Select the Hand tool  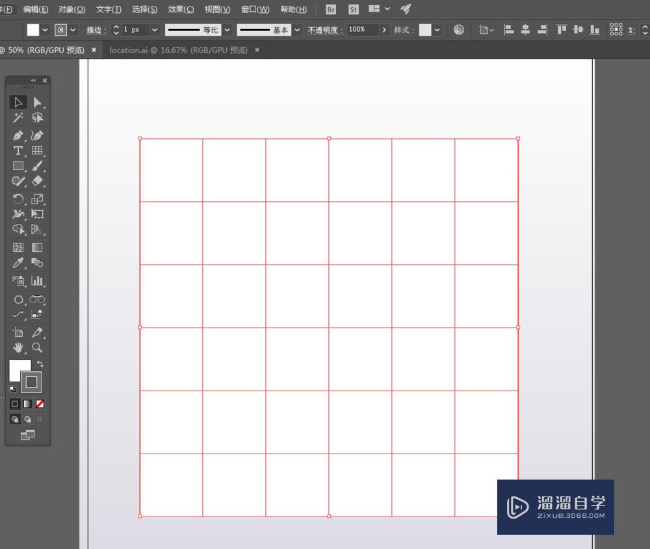coord(18,348)
